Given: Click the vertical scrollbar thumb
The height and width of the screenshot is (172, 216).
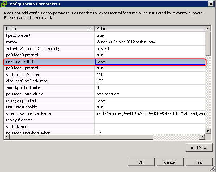Looking at the screenshot, I should pos(208,44).
